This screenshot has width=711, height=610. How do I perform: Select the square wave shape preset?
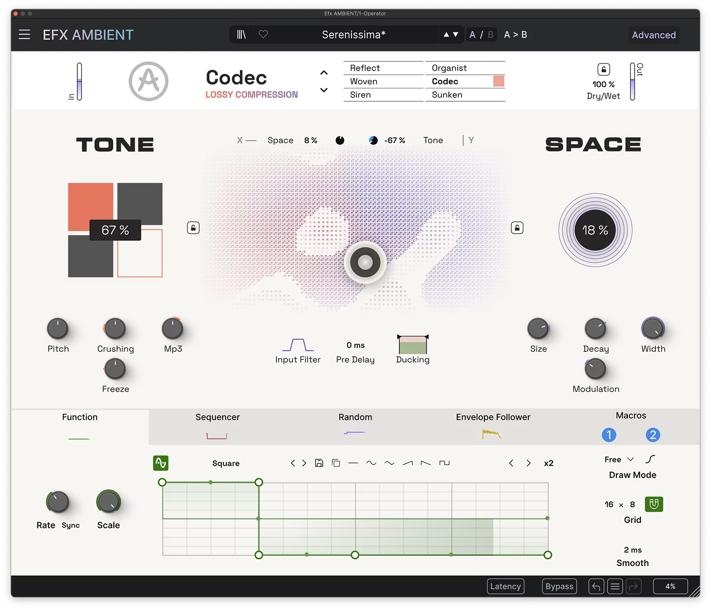coord(444,463)
